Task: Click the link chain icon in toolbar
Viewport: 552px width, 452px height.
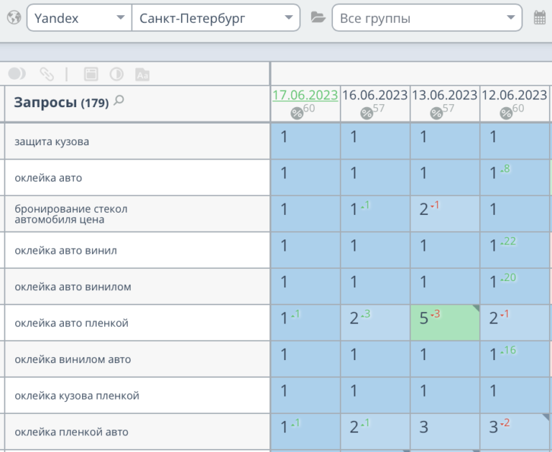Action: click(47, 73)
